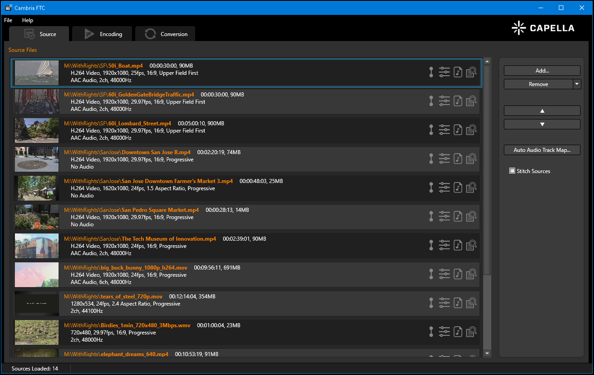Click segment in/out icon for San Pedro Square Market.mp4
Image resolution: width=594 pixels, height=375 pixels.
tap(431, 216)
